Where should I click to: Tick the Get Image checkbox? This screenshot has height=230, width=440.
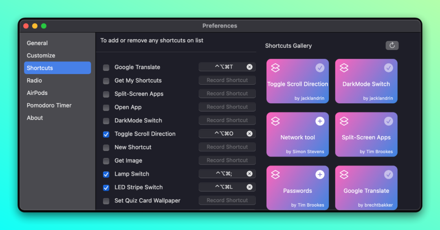point(106,161)
